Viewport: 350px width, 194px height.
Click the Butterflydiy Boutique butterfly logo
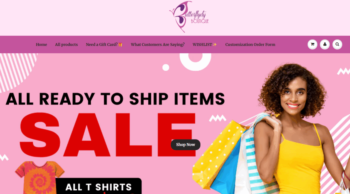[189, 17]
